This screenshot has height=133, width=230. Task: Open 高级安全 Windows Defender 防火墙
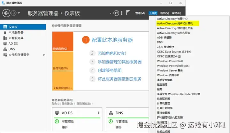click(x=178, y=94)
